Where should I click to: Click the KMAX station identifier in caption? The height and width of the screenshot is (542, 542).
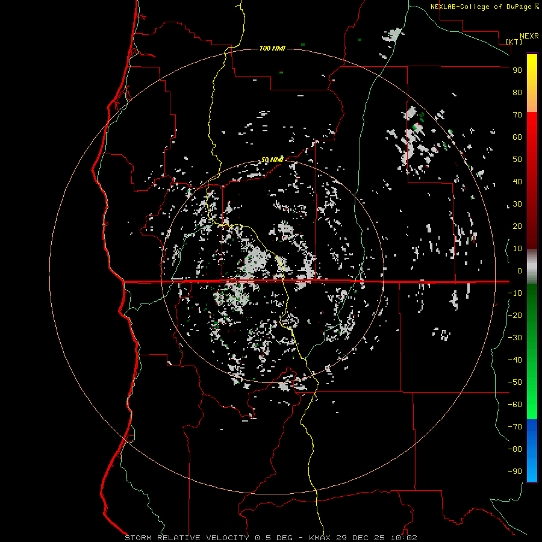[x=319, y=538]
